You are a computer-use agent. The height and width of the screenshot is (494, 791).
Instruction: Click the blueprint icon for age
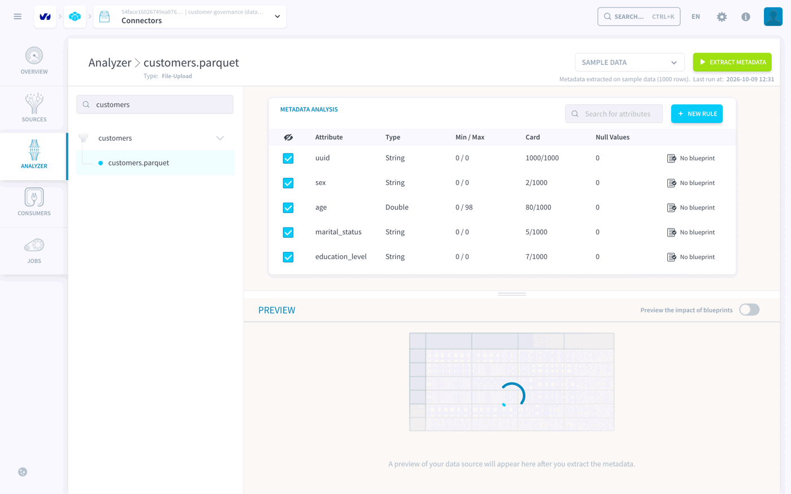(671, 208)
